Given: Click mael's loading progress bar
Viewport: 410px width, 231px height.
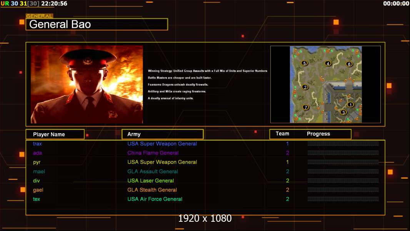Looking at the screenshot, I should [343, 171].
